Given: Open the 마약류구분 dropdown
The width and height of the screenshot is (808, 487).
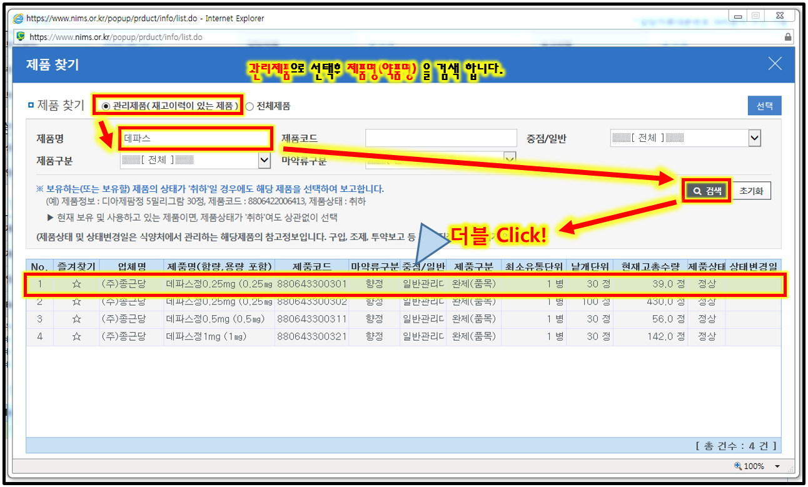Looking at the screenshot, I should pyautogui.click(x=510, y=157).
